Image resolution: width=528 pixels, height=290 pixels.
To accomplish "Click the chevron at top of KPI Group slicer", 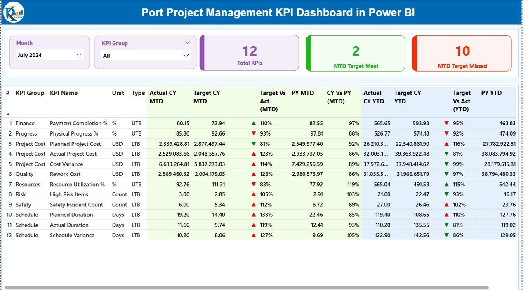I will [187, 42].
